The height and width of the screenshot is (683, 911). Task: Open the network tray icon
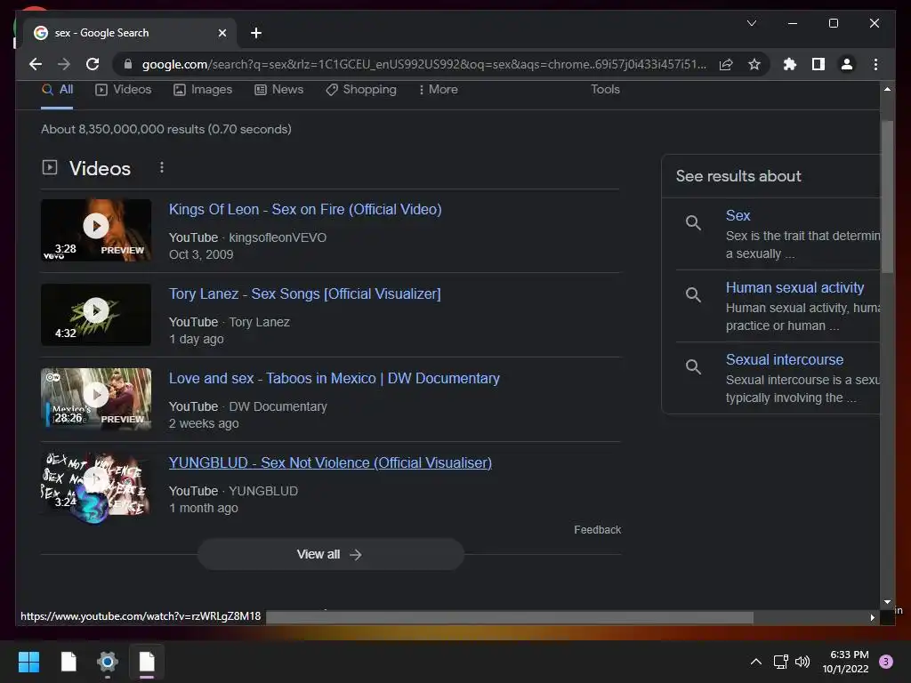tap(780, 662)
